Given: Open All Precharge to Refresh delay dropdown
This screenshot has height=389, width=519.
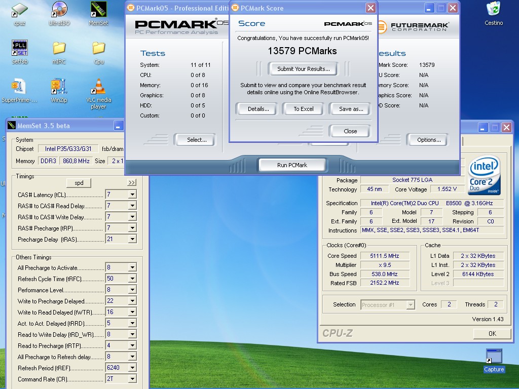Looking at the screenshot, I should point(132,357).
